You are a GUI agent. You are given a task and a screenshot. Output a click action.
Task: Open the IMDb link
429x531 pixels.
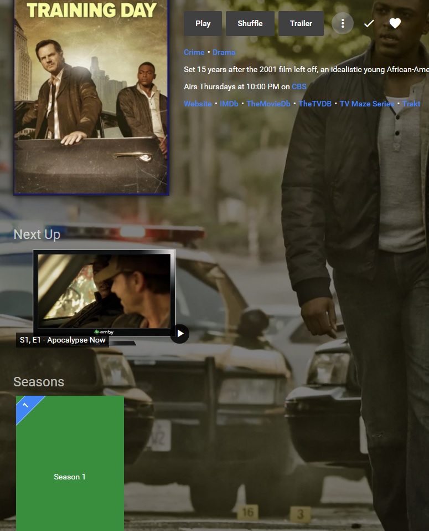point(229,104)
